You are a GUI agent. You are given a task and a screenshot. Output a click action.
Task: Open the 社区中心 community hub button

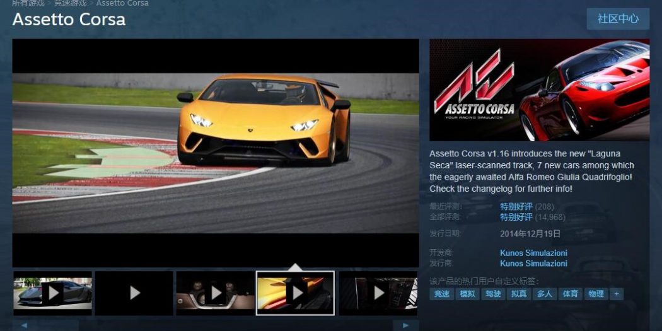[618, 19]
